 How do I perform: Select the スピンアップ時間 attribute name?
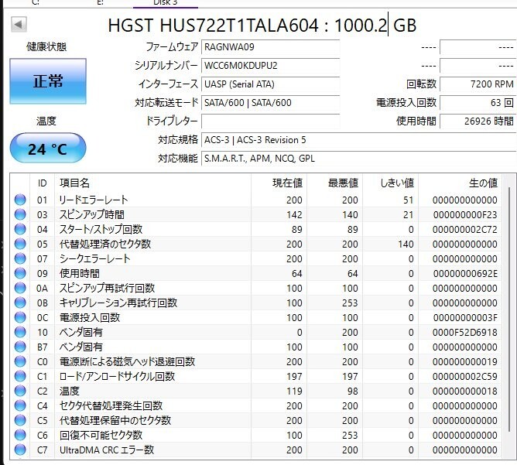point(92,214)
